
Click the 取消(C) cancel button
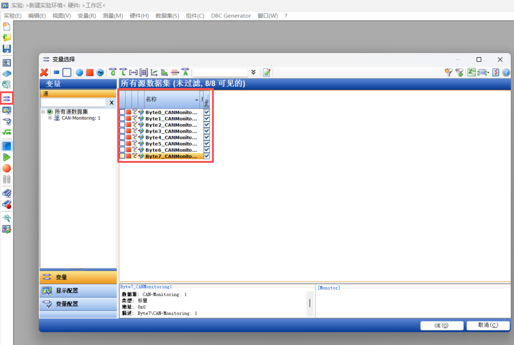pyautogui.click(x=488, y=325)
